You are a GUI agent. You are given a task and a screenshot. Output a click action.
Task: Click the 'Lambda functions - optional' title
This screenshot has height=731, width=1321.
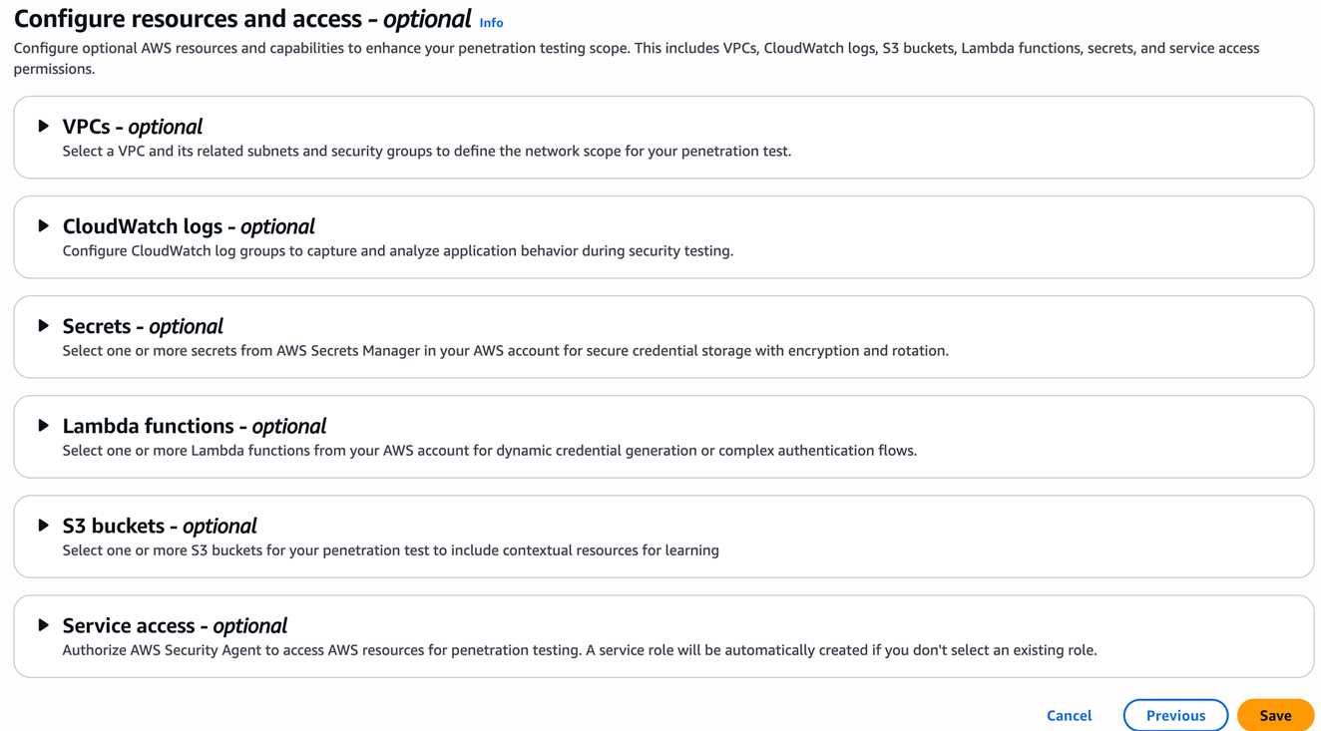[195, 426]
